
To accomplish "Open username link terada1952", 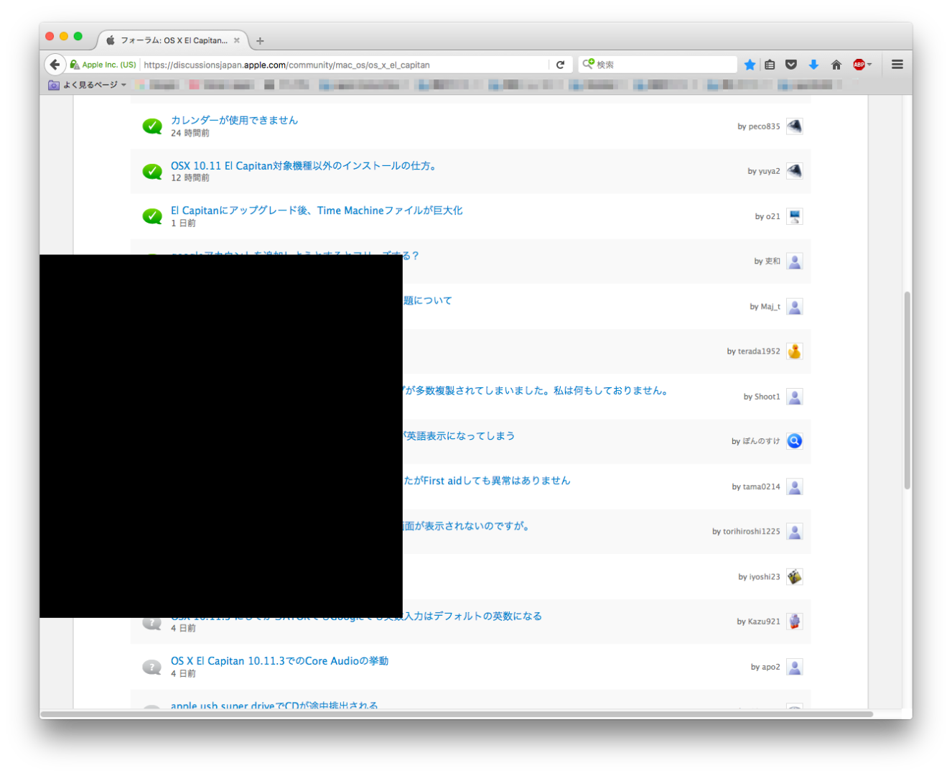I will [x=759, y=351].
